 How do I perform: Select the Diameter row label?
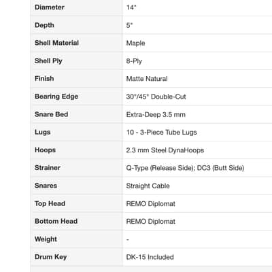pos(50,7)
